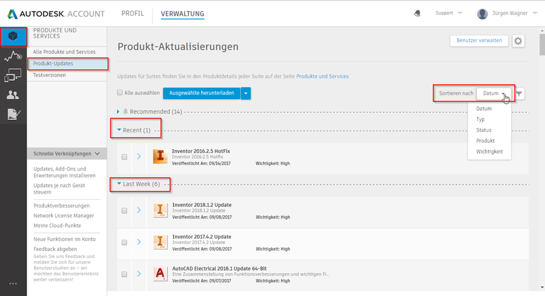Click the page vertical scrollbar thumb
The width and height of the screenshot is (545, 296).
(x=542, y=44)
